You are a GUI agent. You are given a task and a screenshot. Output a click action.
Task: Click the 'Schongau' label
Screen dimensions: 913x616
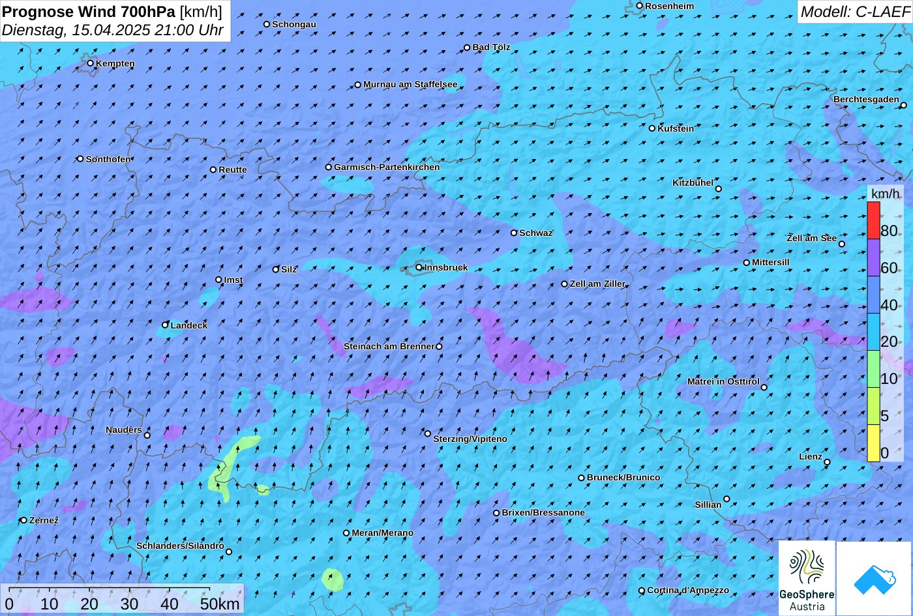click(294, 24)
